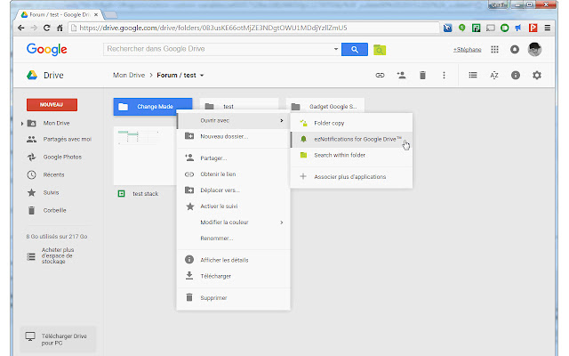Viewport: 569px width, 356px height.
Task: Focus the Rechercher dans Google Drive field
Action: coord(218,49)
